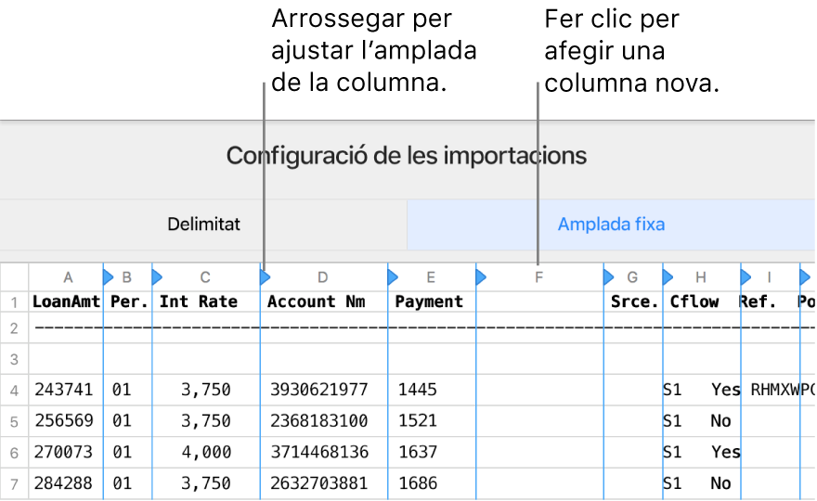Select the blue divider marker between columns C and D

[x=265, y=276]
